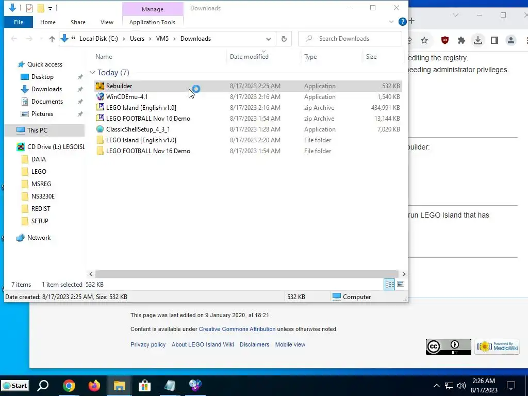Open Explorer help question mark
This screenshot has height=396, width=528.
coord(402,22)
